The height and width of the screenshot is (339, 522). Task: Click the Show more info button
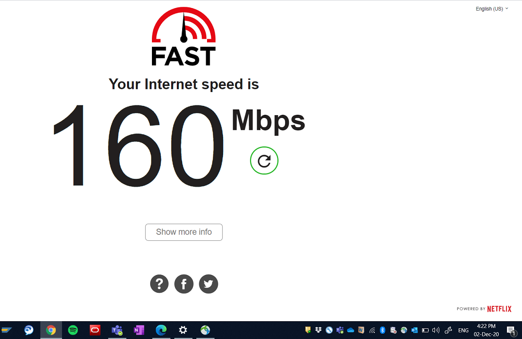(184, 232)
